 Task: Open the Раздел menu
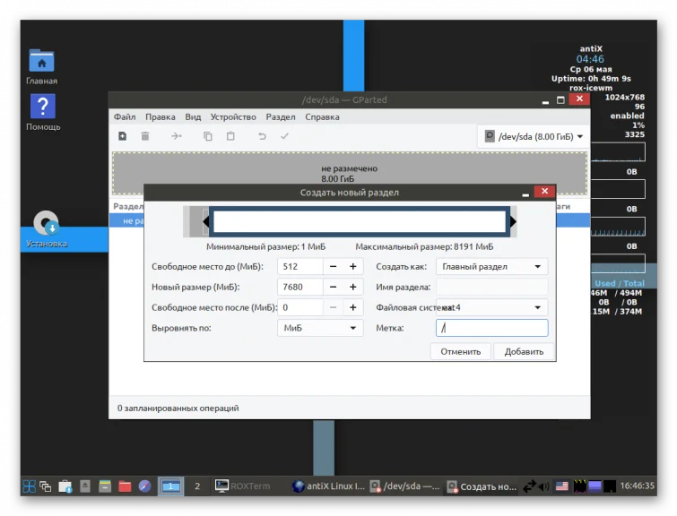pyautogui.click(x=280, y=117)
